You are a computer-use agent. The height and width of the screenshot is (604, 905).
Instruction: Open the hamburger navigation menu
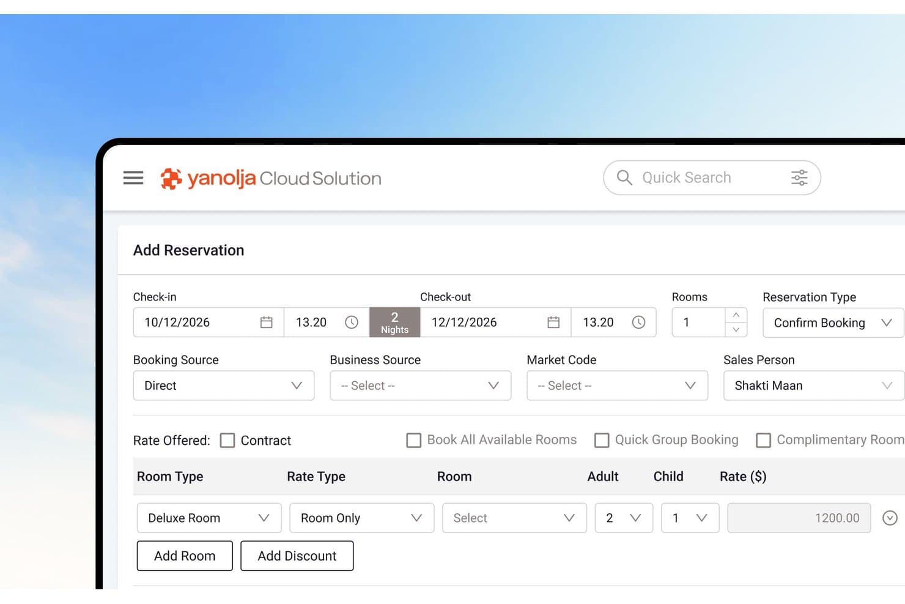coord(133,178)
